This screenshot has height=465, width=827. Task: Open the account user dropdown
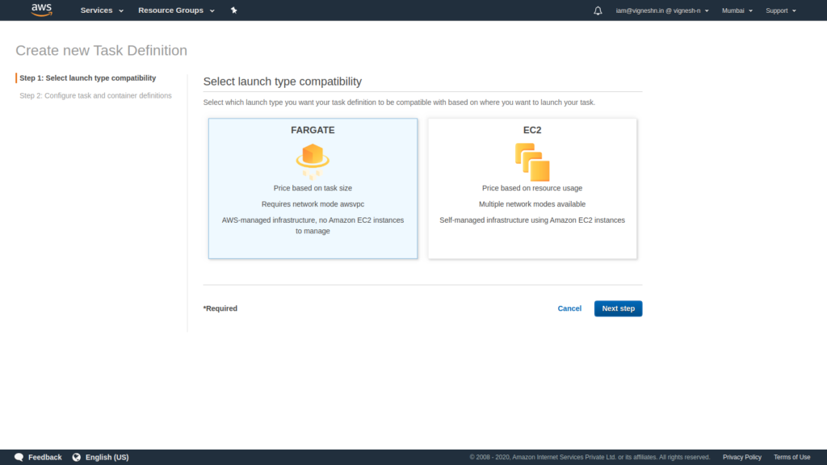[662, 10]
